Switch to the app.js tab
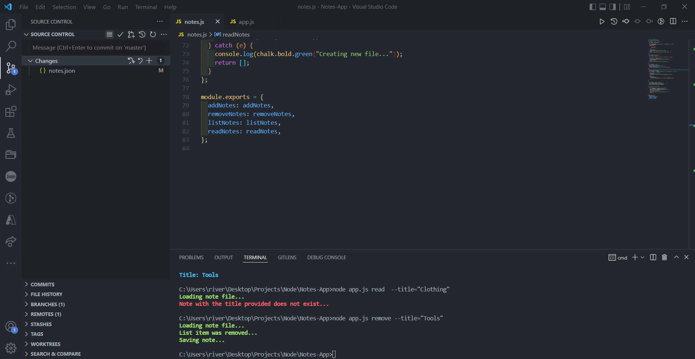The width and height of the screenshot is (695, 359). click(246, 22)
